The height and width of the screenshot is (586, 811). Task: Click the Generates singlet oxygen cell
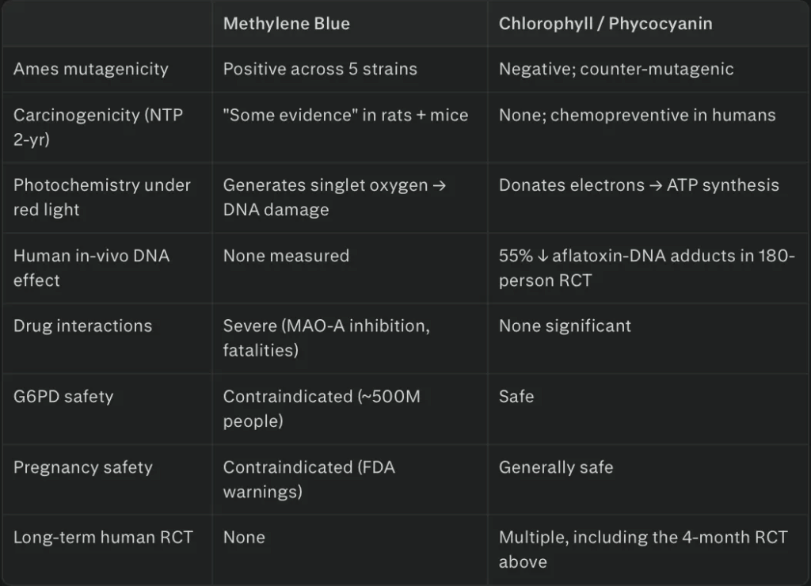335,197
